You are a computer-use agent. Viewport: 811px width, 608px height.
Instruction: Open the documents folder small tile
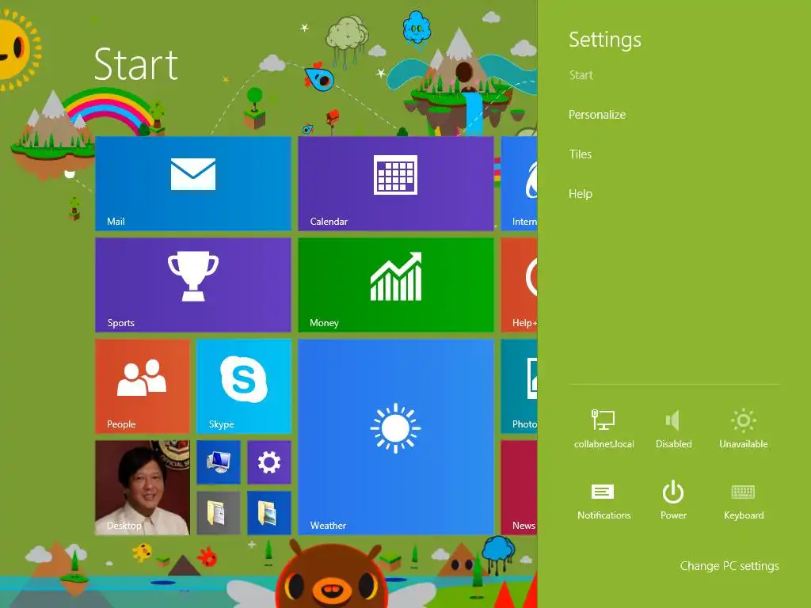tap(219, 513)
